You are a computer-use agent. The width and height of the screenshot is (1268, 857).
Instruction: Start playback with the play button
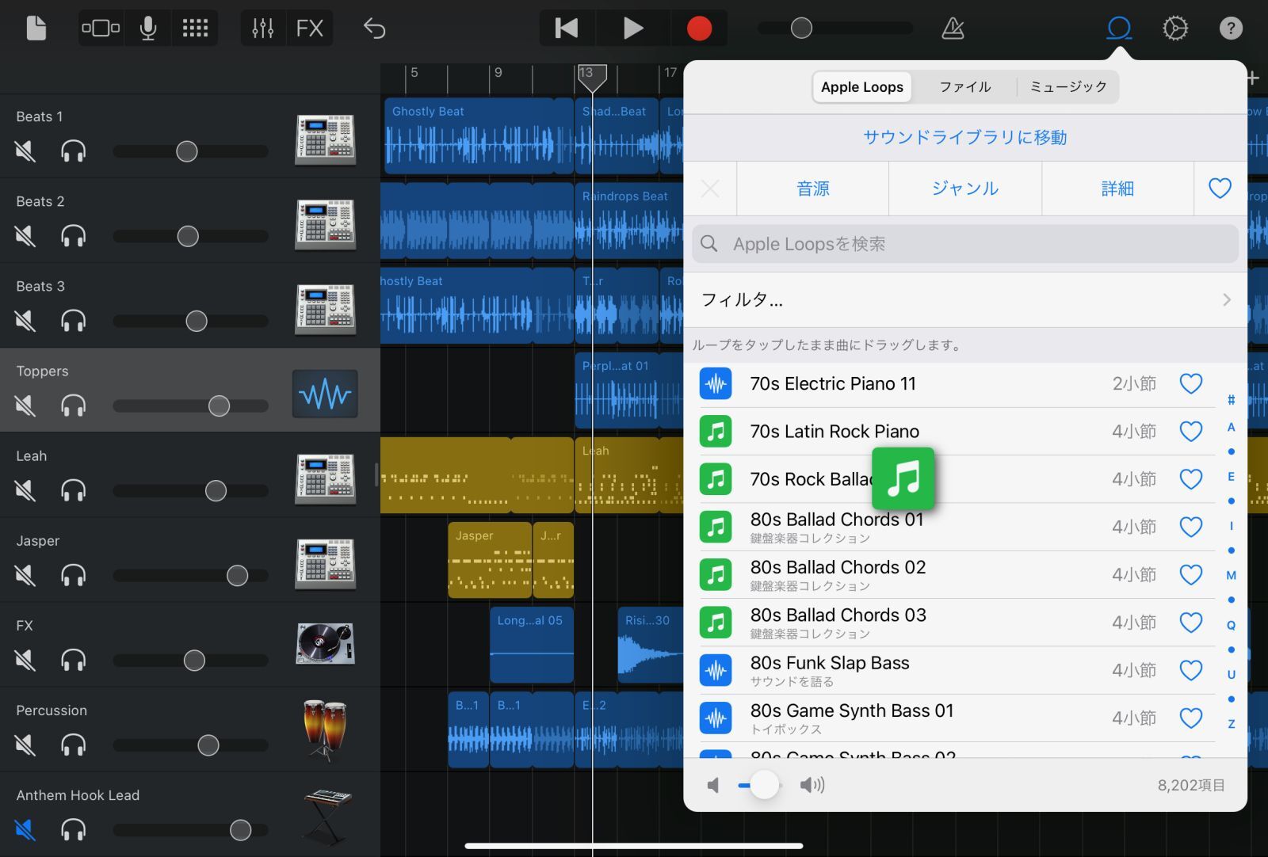pyautogui.click(x=632, y=29)
